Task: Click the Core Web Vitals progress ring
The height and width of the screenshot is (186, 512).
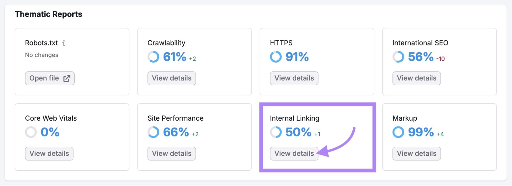Action: point(31,133)
